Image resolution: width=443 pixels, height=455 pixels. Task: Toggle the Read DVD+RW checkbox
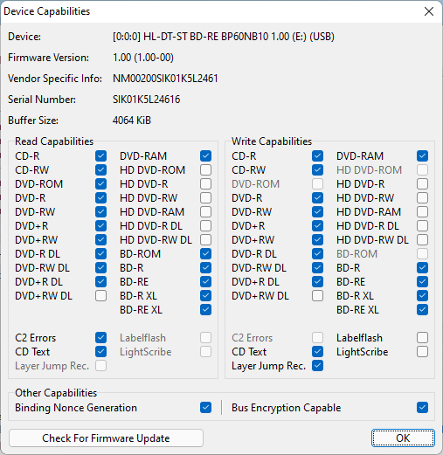[100, 239]
